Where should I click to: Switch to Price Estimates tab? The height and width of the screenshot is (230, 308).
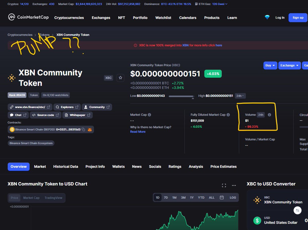[x=224, y=167]
